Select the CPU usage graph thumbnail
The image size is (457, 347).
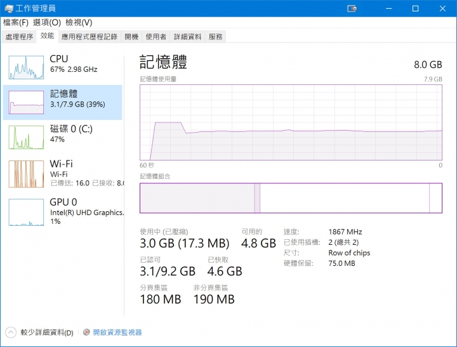26,67
